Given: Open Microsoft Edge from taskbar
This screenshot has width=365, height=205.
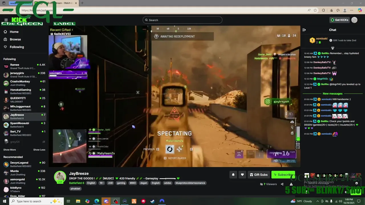Looking at the screenshot, I should point(97,201).
